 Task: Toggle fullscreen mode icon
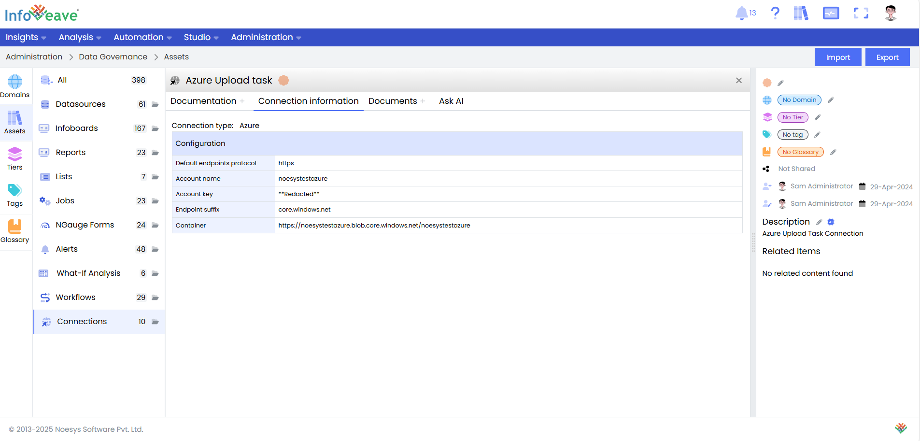(x=861, y=13)
